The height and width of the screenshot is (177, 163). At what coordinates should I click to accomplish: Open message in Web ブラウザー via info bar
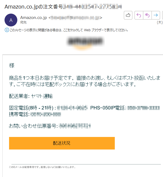coord(69,30)
